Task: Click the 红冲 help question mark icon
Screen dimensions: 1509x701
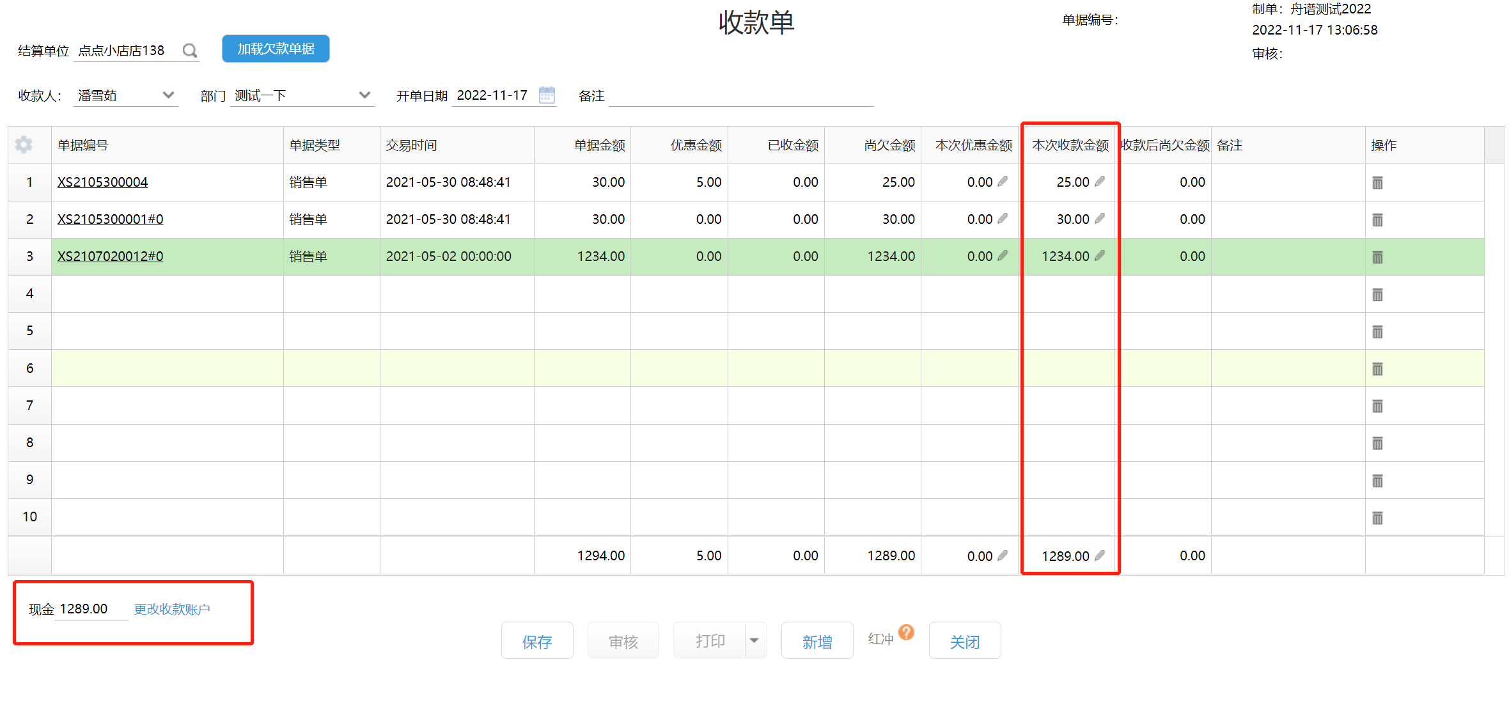Action: (x=907, y=633)
